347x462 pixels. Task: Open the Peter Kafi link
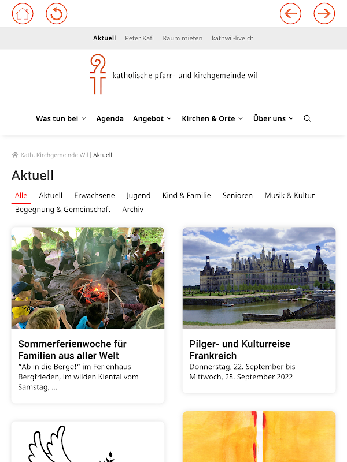pos(139,38)
